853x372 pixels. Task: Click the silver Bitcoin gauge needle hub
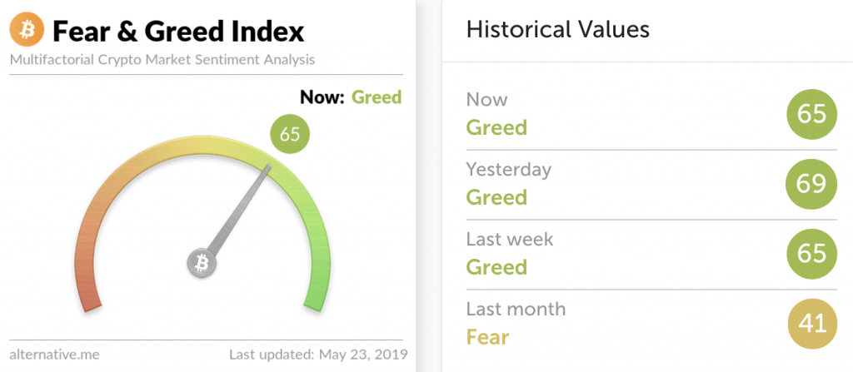point(201,264)
